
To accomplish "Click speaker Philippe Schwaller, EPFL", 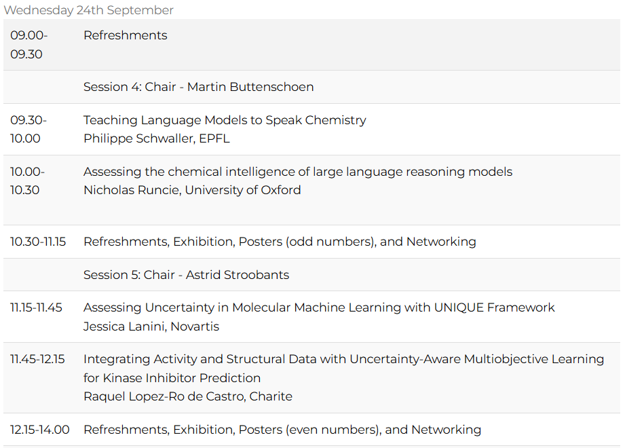I will pyautogui.click(x=157, y=138).
